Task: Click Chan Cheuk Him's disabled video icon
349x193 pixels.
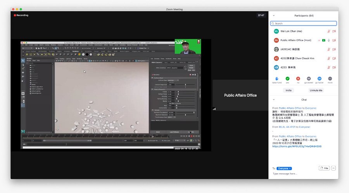Action: (x=334, y=58)
